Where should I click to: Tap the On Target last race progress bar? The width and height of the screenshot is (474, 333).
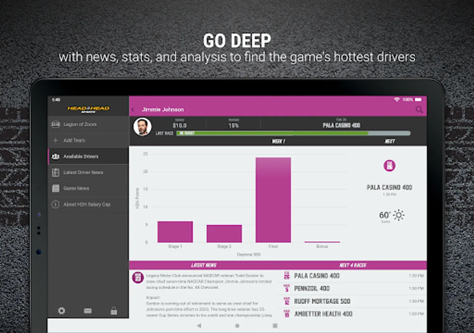[293, 133]
